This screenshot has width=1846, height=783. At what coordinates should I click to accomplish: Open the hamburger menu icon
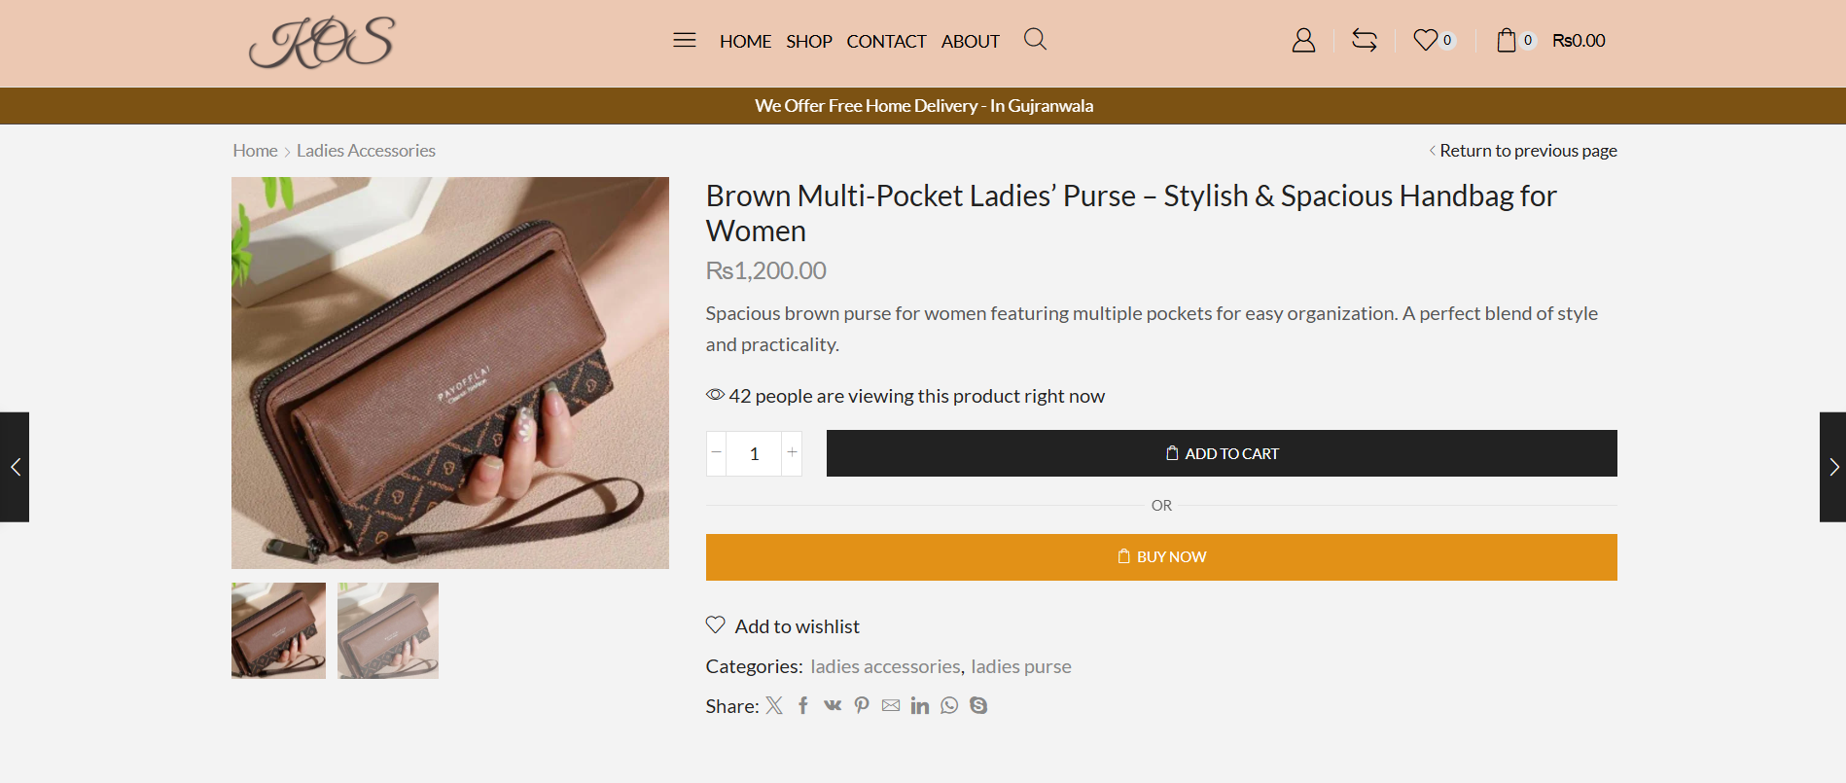point(684,40)
